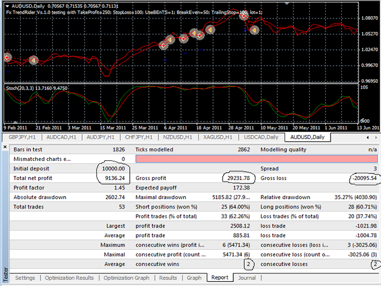Select the tester Report tab

click(220, 278)
